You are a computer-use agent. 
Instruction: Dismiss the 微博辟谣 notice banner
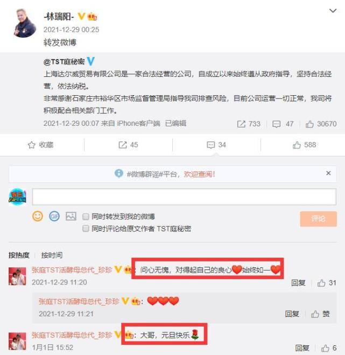pos(328,173)
